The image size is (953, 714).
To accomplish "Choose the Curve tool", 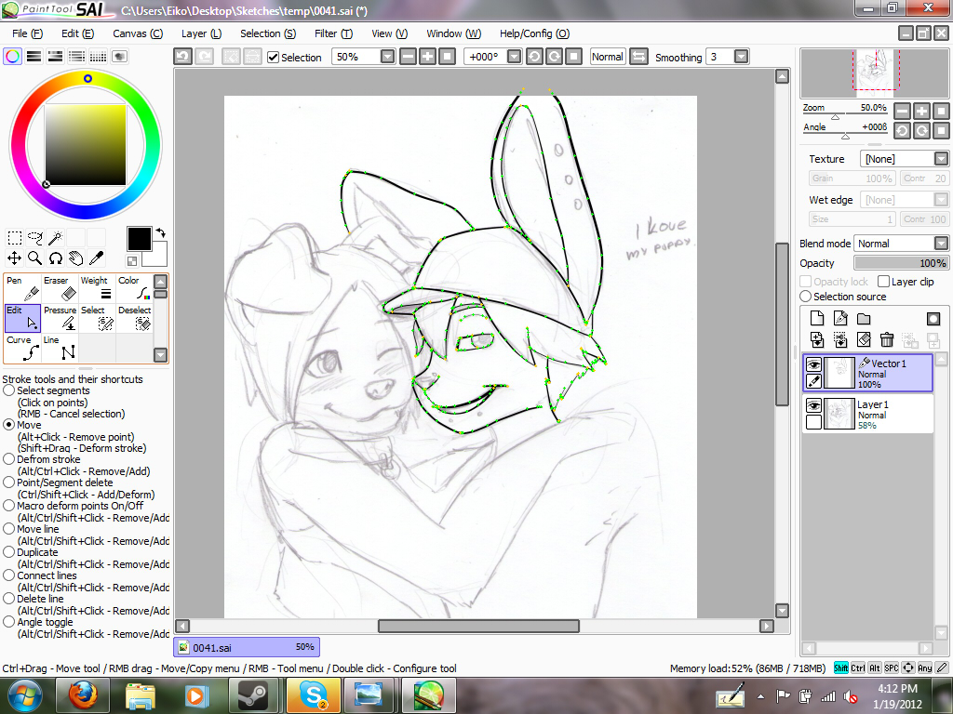I will (22, 348).
